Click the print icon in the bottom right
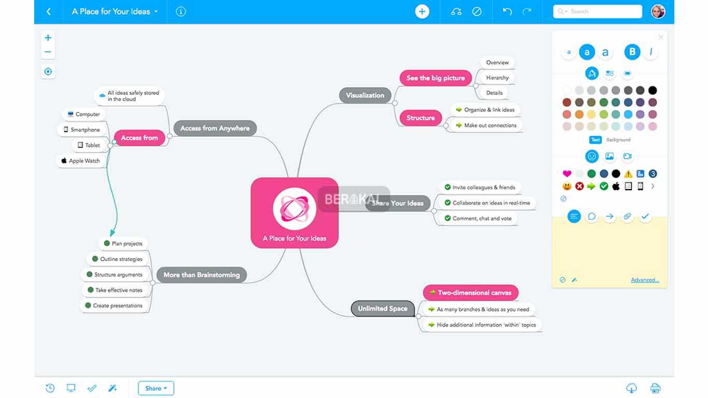 coord(655,388)
